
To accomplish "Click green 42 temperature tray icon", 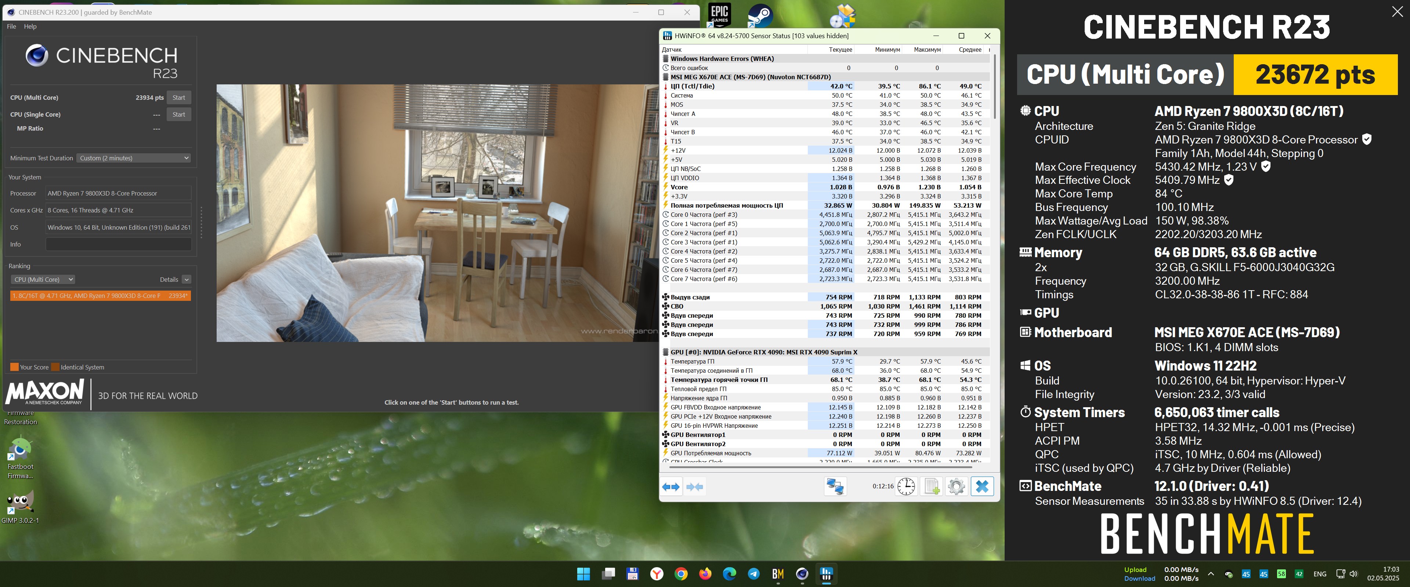I will [x=1299, y=574].
